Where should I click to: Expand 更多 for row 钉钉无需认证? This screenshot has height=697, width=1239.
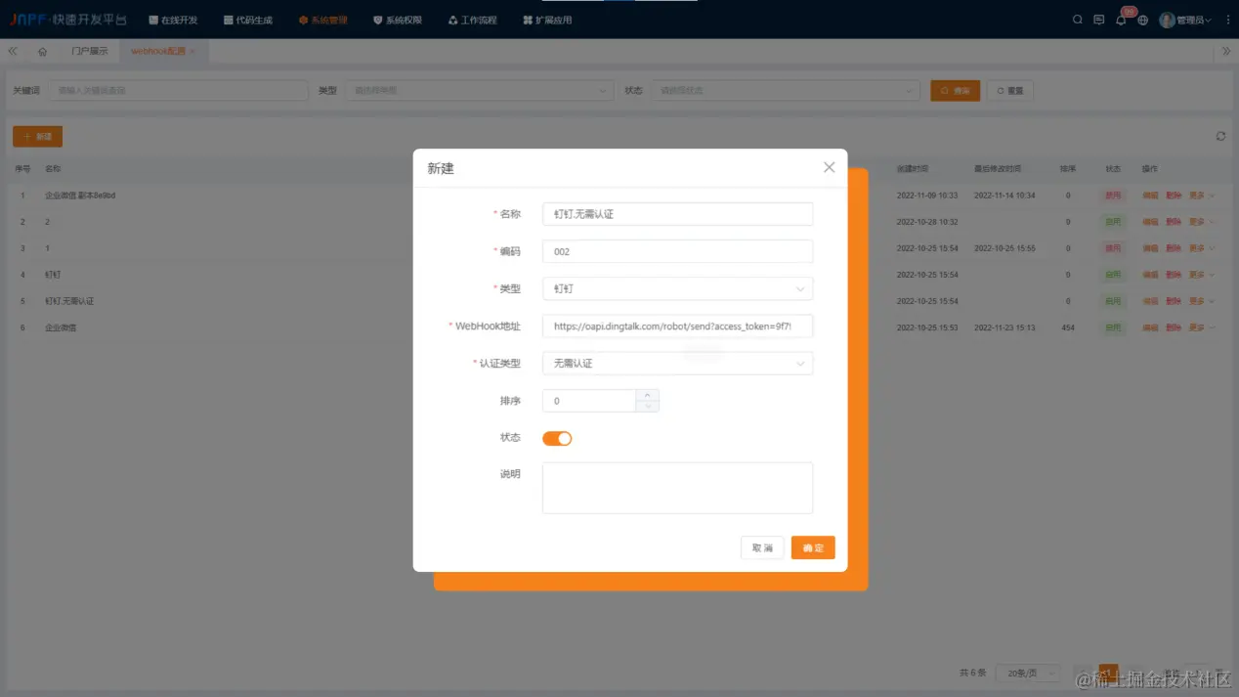click(1201, 301)
